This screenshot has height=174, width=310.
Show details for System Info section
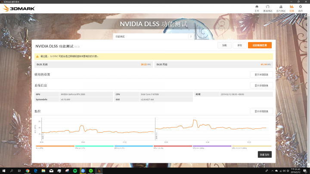click(x=261, y=85)
